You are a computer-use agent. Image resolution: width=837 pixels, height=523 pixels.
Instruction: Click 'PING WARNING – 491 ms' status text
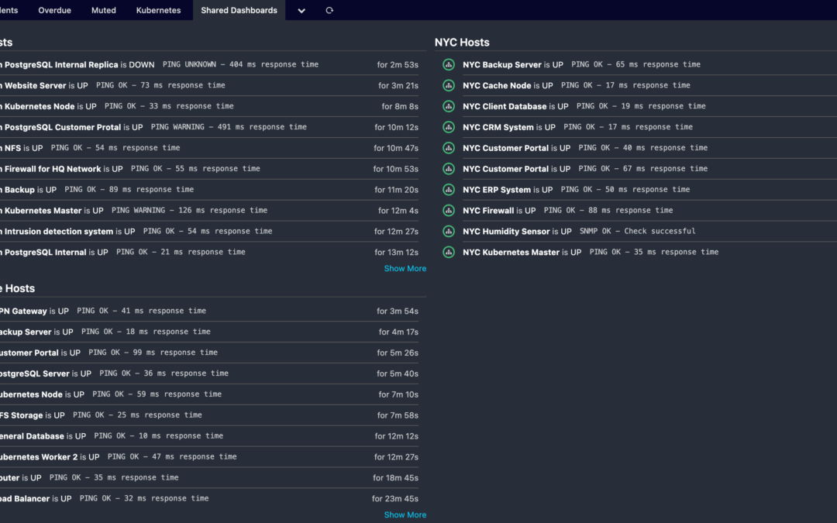point(229,127)
